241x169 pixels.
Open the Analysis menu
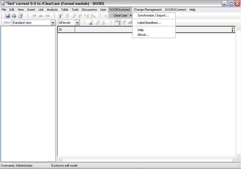click(52, 10)
